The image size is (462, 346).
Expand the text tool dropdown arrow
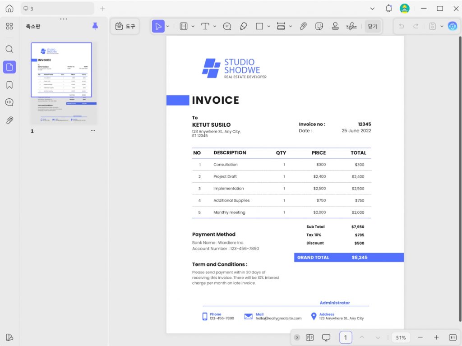(214, 26)
